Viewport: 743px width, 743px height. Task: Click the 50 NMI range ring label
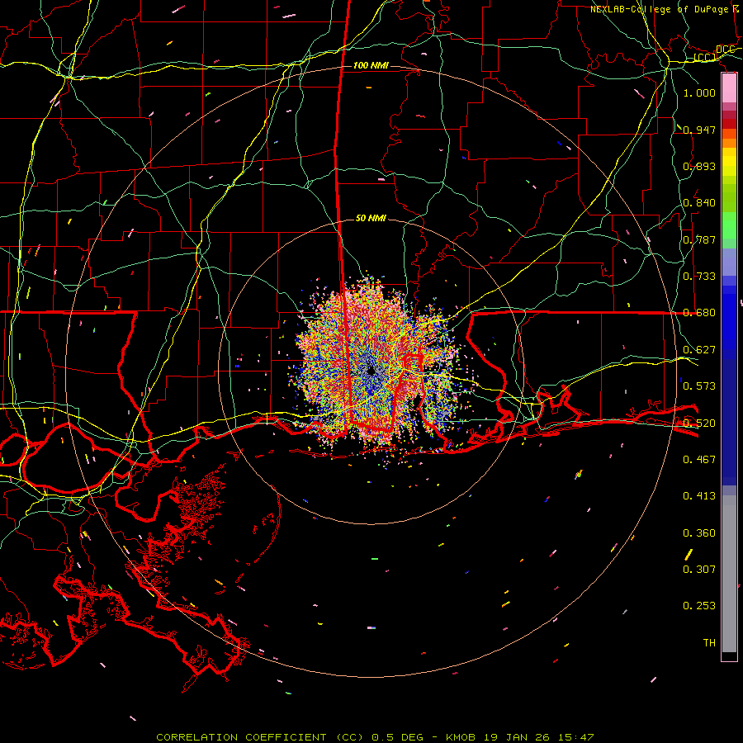(371, 218)
